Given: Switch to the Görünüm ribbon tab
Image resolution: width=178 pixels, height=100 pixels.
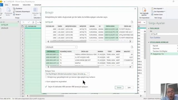Looking at the screenshot, I should pos(38,5).
